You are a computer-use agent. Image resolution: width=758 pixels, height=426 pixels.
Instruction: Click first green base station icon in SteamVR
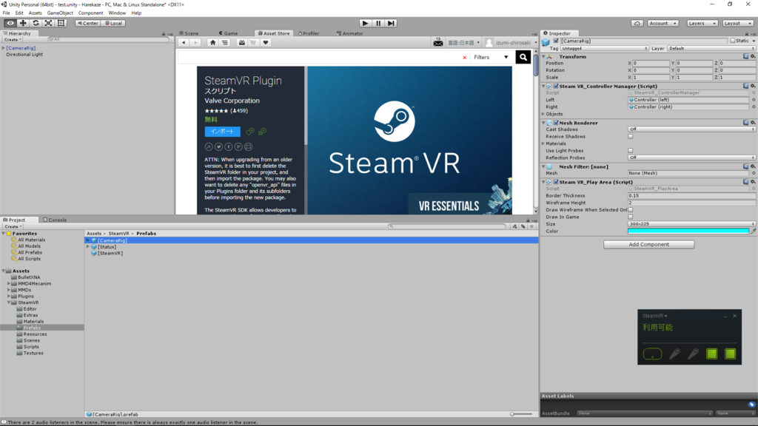pyautogui.click(x=711, y=354)
